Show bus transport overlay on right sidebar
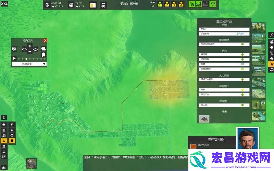 coord(271,70)
